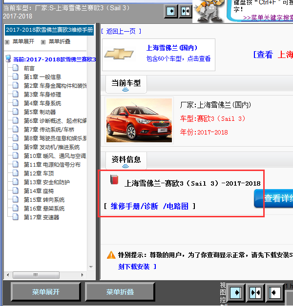Image resolution: width=293 pixels, height=306 pixels.
Task: Open 第4章 车身系统 chapter
Action: tap(42, 103)
